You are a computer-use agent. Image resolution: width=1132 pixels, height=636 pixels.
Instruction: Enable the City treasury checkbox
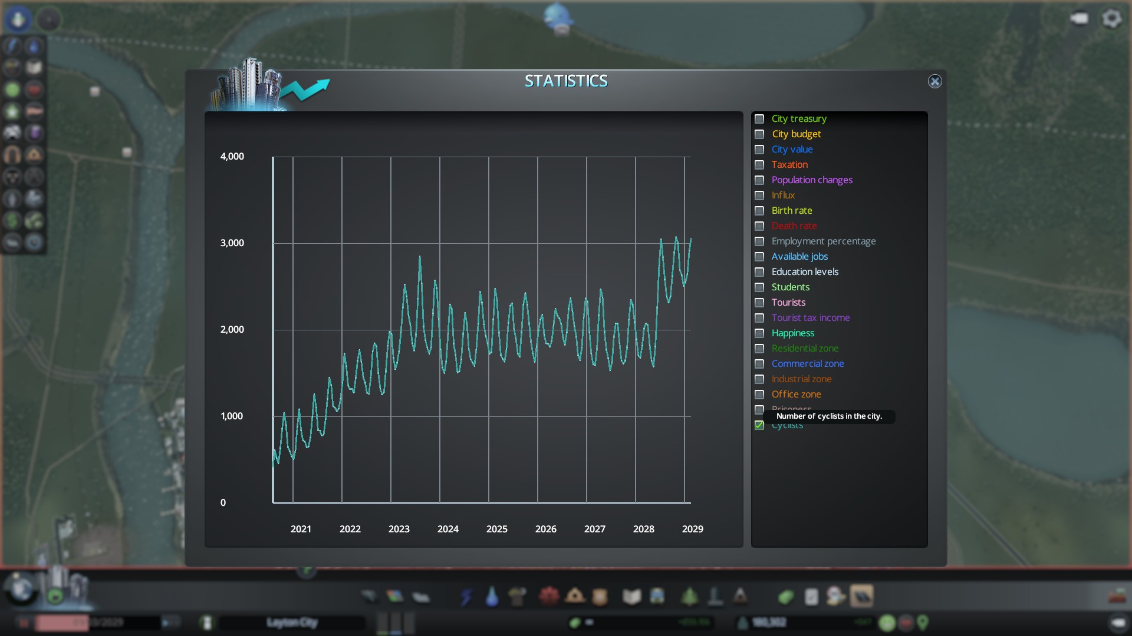click(759, 119)
